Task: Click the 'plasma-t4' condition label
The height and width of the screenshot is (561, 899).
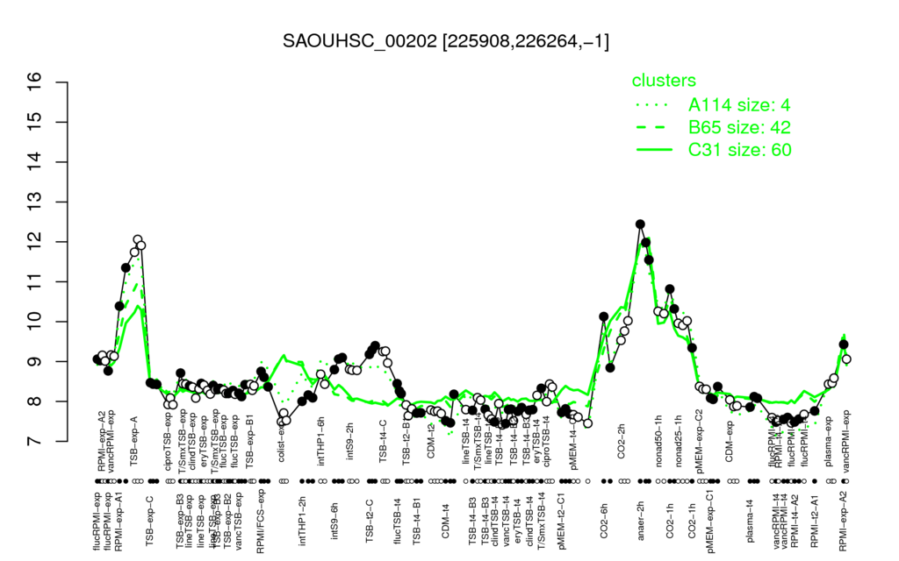Action: coord(750,521)
